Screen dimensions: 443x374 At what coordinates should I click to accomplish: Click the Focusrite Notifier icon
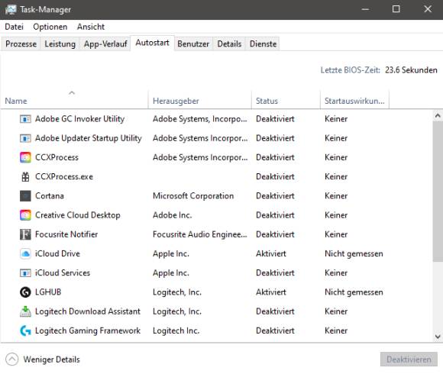[x=25, y=234]
